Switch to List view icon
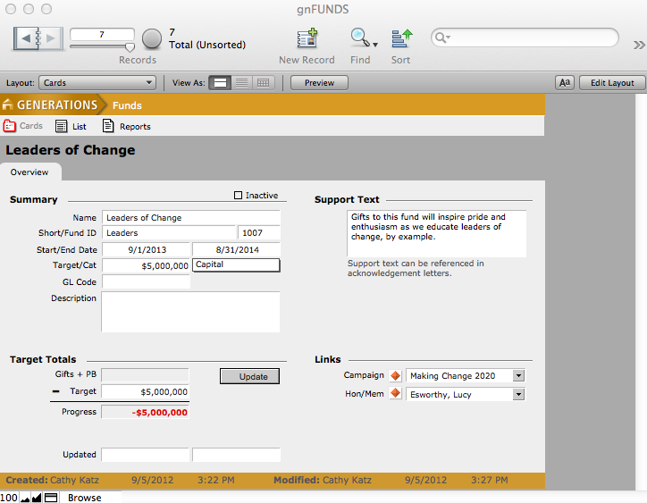 pos(62,126)
